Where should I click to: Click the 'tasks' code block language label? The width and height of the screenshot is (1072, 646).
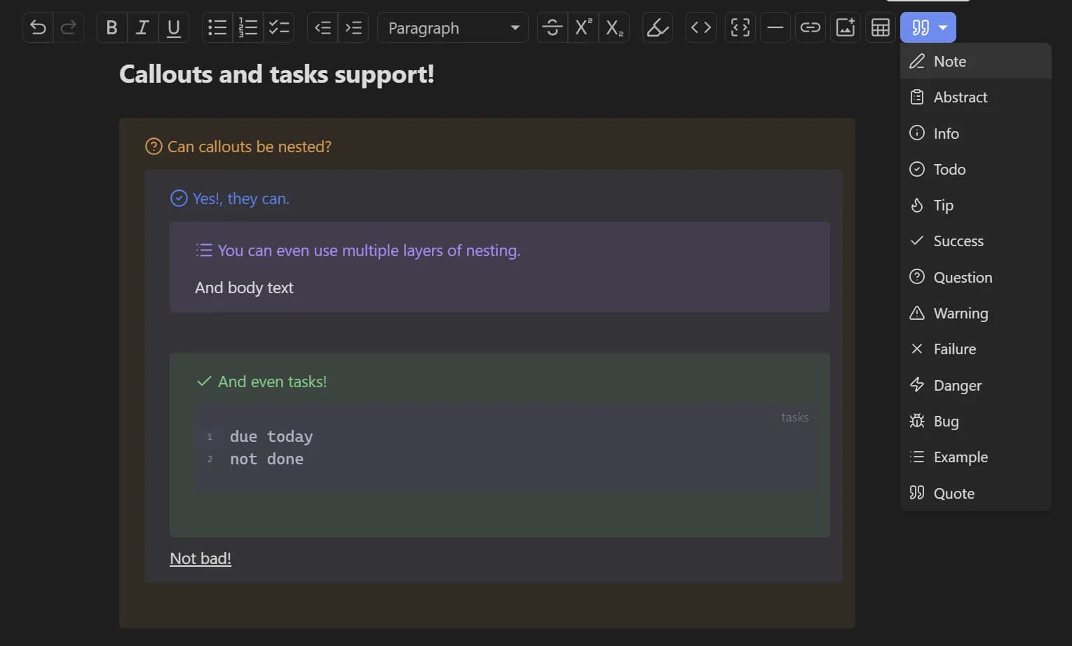point(795,417)
